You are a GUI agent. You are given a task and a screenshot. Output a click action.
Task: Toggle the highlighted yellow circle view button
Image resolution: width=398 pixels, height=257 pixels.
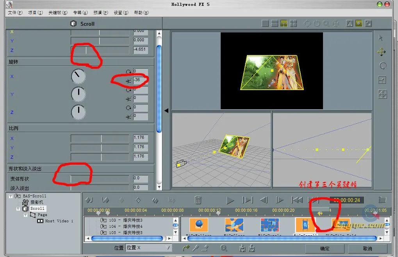tap(359, 23)
